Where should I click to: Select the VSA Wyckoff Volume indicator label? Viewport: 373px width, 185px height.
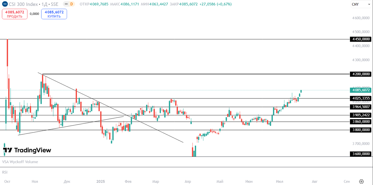[20, 162]
